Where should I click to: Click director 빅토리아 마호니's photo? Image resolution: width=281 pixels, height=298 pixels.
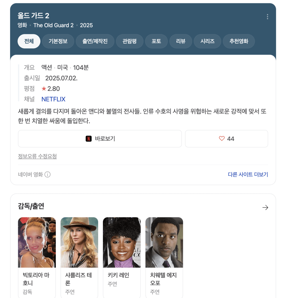(37, 242)
